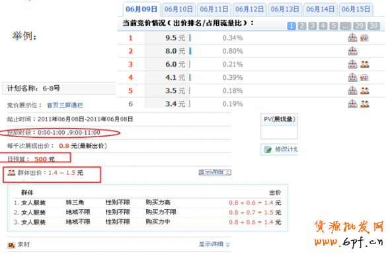Click the 投放时段 0:00-1:00 ,9:00-11:00 text
The width and height of the screenshot is (390, 256).
tap(54, 133)
